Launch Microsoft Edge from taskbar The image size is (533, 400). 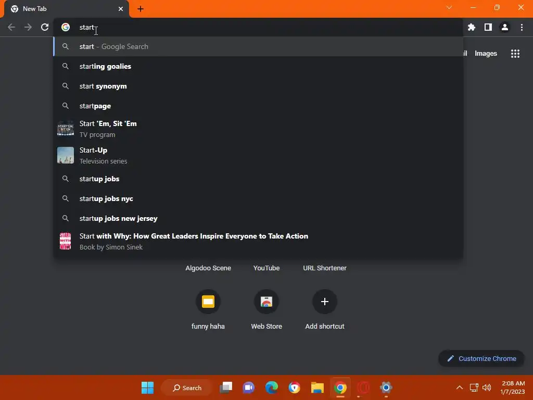tap(271, 387)
